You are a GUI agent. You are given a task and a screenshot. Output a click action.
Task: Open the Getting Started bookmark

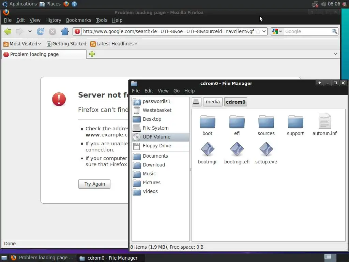66,44
